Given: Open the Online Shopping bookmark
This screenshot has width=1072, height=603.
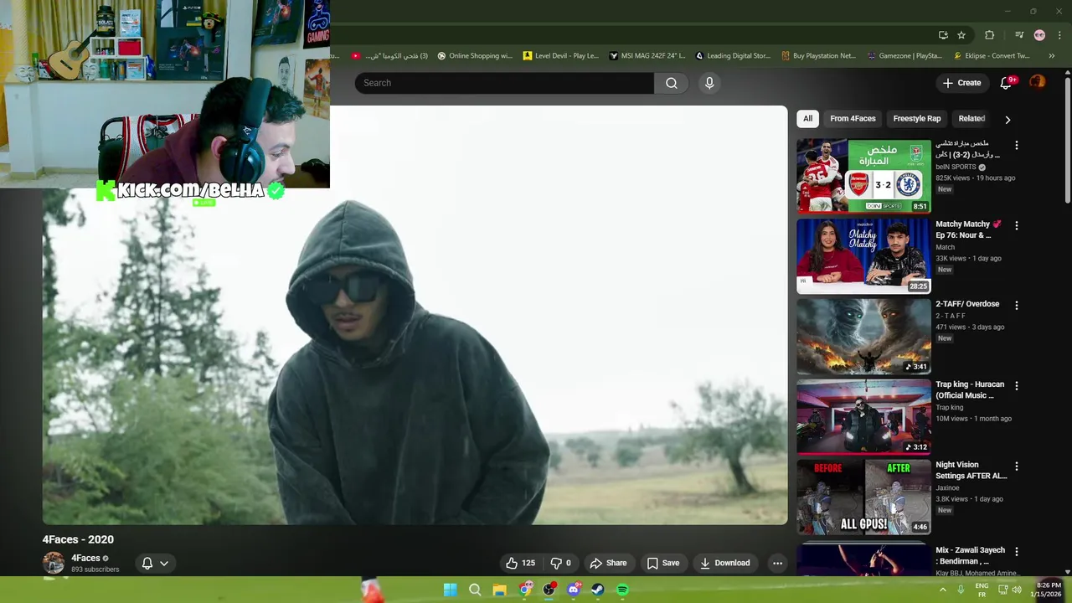Looking at the screenshot, I should coord(475,56).
